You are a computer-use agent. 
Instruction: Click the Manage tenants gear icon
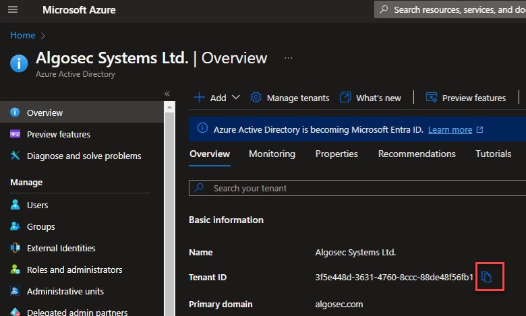point(256,98)
